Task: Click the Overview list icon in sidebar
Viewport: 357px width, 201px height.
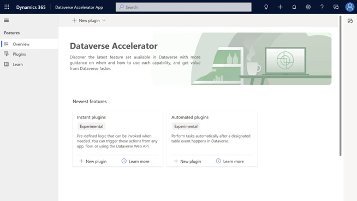Action: tap(7, 44)
